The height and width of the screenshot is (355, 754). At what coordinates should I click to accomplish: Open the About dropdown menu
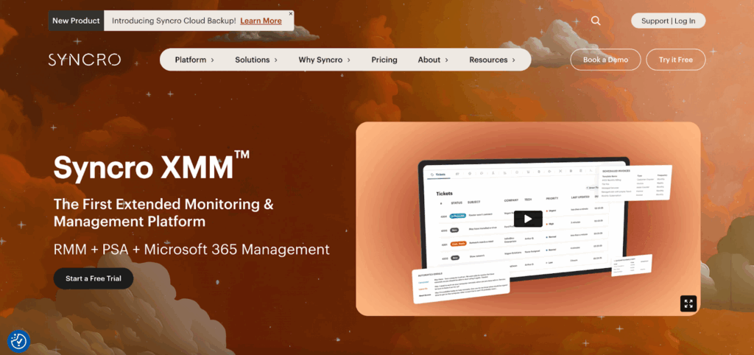pyautogui.click(x=433, y=60)
